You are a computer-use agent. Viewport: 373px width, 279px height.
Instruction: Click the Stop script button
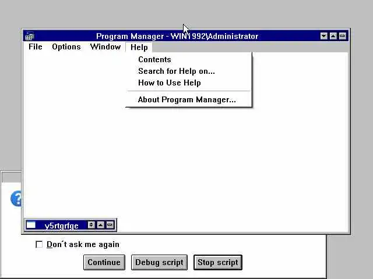click(218, 262)
